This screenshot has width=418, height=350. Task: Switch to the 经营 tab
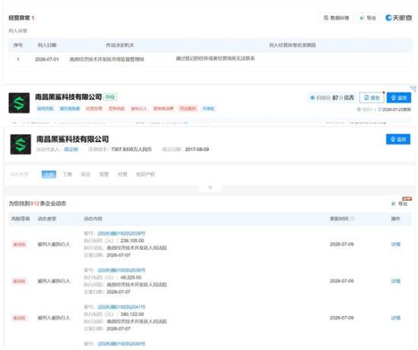point(122,174)
